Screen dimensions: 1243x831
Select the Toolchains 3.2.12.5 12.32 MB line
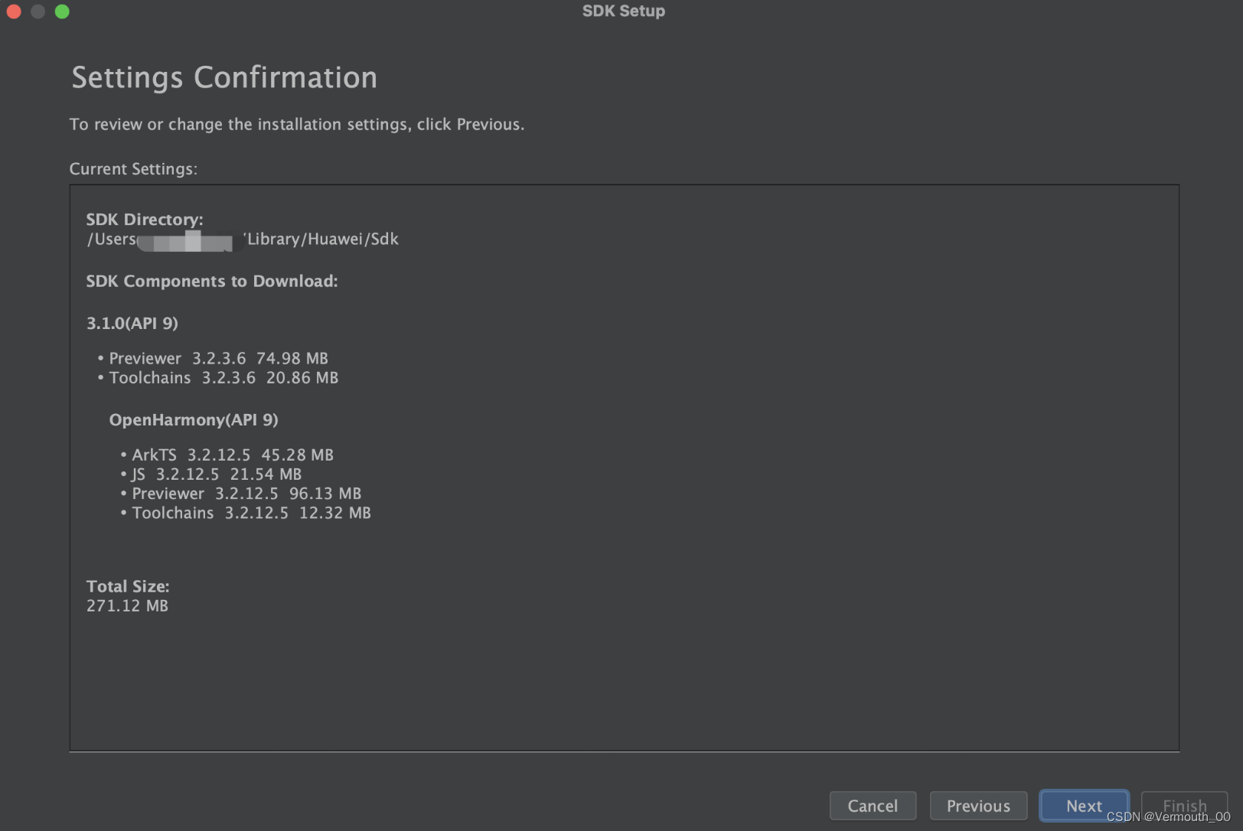[x=251, y=513]
